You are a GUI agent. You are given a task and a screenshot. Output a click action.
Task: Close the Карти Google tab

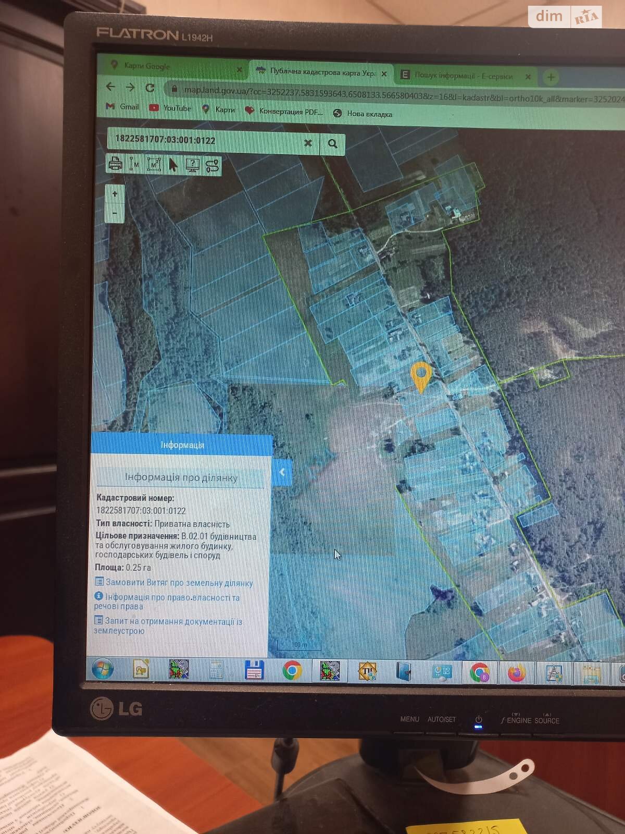[x=239, y=69]
